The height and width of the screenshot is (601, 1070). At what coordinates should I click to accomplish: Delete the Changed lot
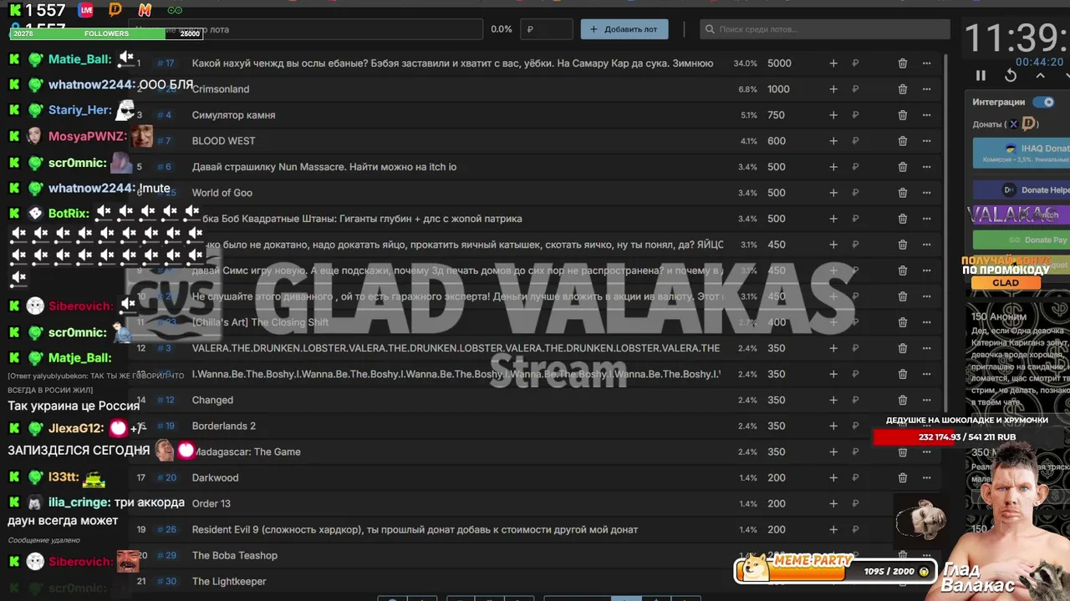click(903, 400)
